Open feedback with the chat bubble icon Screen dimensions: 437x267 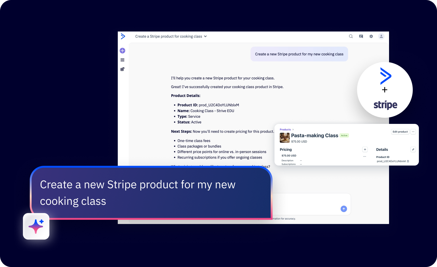[x=361, y=36]
